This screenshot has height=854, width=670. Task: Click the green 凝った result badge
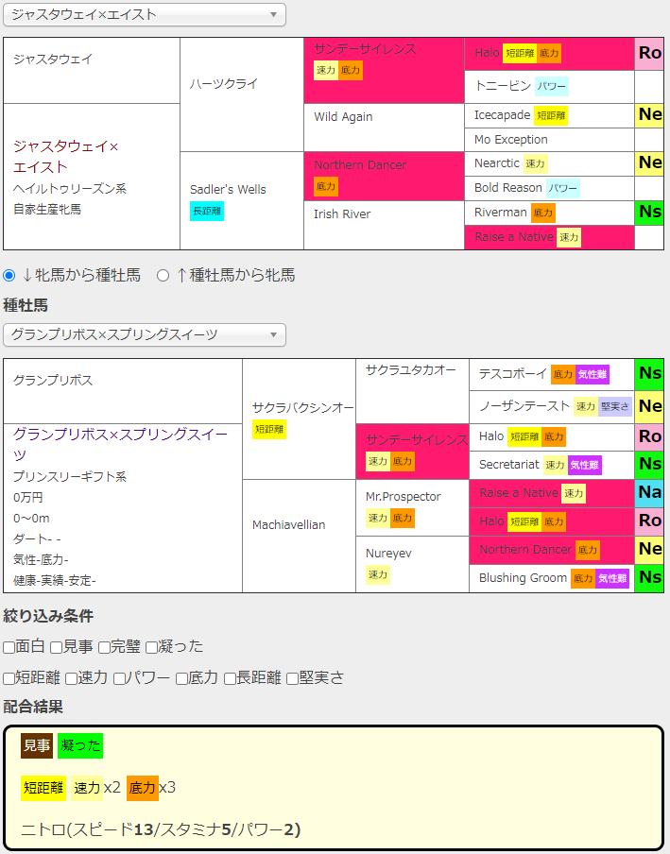pos(80,746)
